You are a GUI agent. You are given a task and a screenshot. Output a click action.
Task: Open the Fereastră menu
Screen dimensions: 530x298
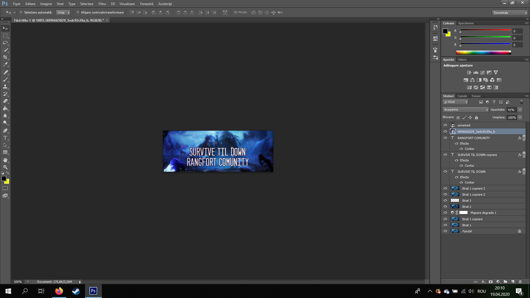coord(147,4)
